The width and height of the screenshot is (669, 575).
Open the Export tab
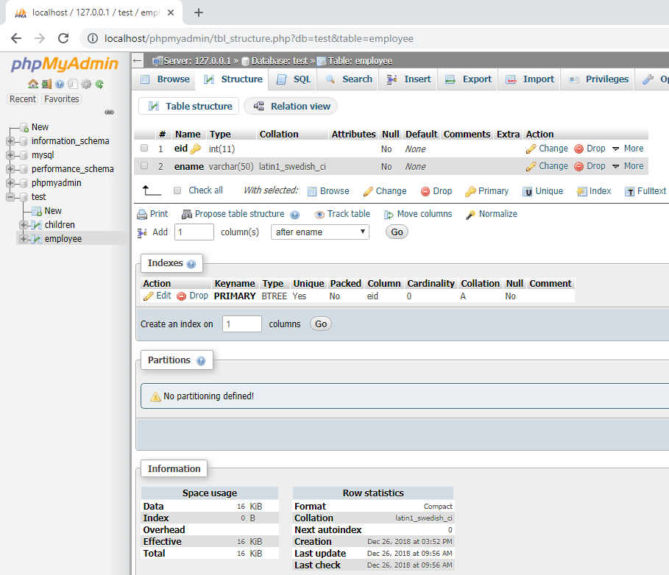coord(469,79)
